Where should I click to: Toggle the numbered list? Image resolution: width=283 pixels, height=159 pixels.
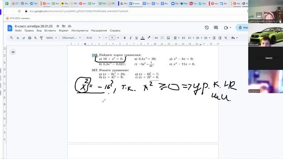pyautogui.click(x=206, y=38)
